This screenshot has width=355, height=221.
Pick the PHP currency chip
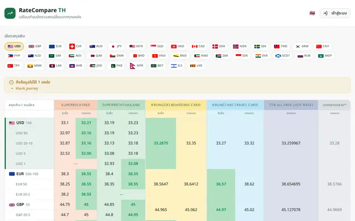[x=14, y=56]
